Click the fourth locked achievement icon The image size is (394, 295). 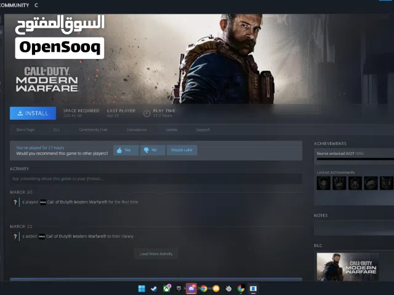coord(371,183)
